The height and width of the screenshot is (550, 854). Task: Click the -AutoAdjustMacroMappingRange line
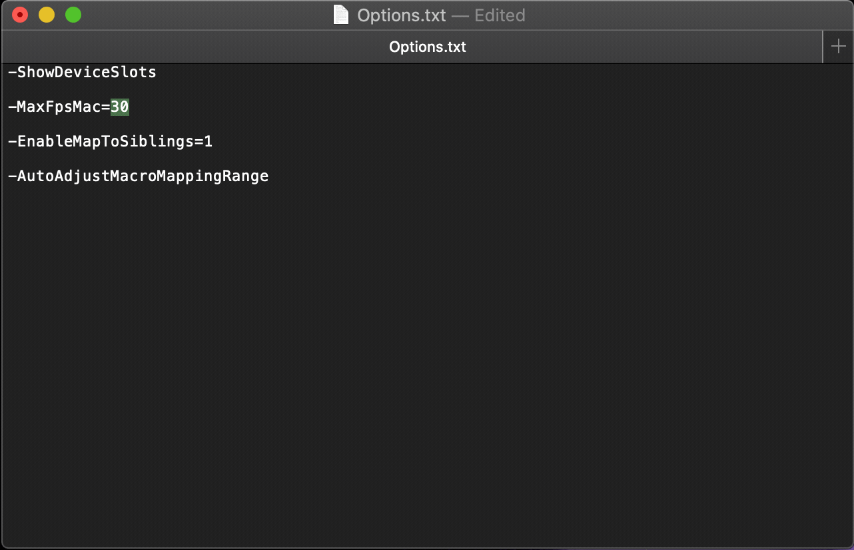(x=138, y=176)
